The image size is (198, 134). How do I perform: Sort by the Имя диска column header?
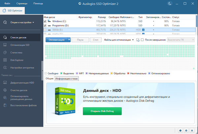pos(60,17)
